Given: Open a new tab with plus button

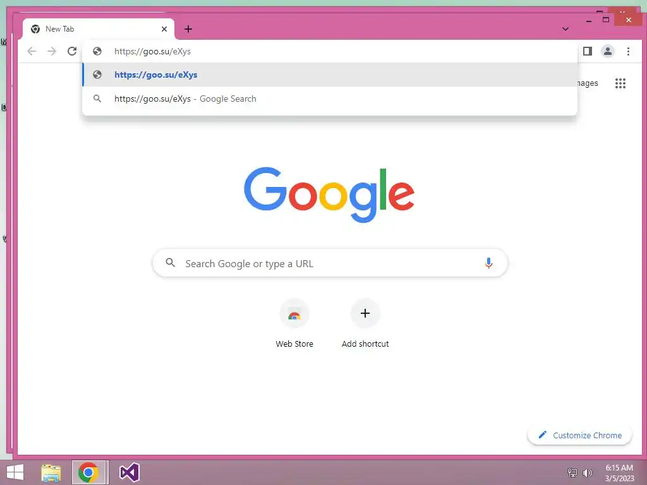Looking at the screenshot, I should (188, 29).
